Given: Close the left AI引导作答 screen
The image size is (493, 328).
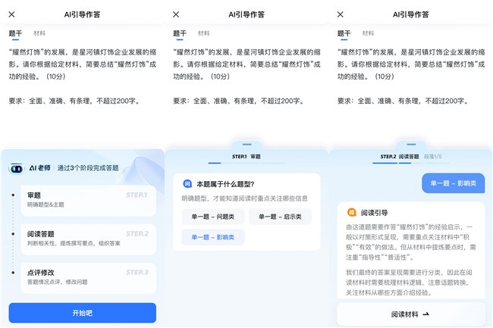Looking at the screenshot, I should (11, 14).
